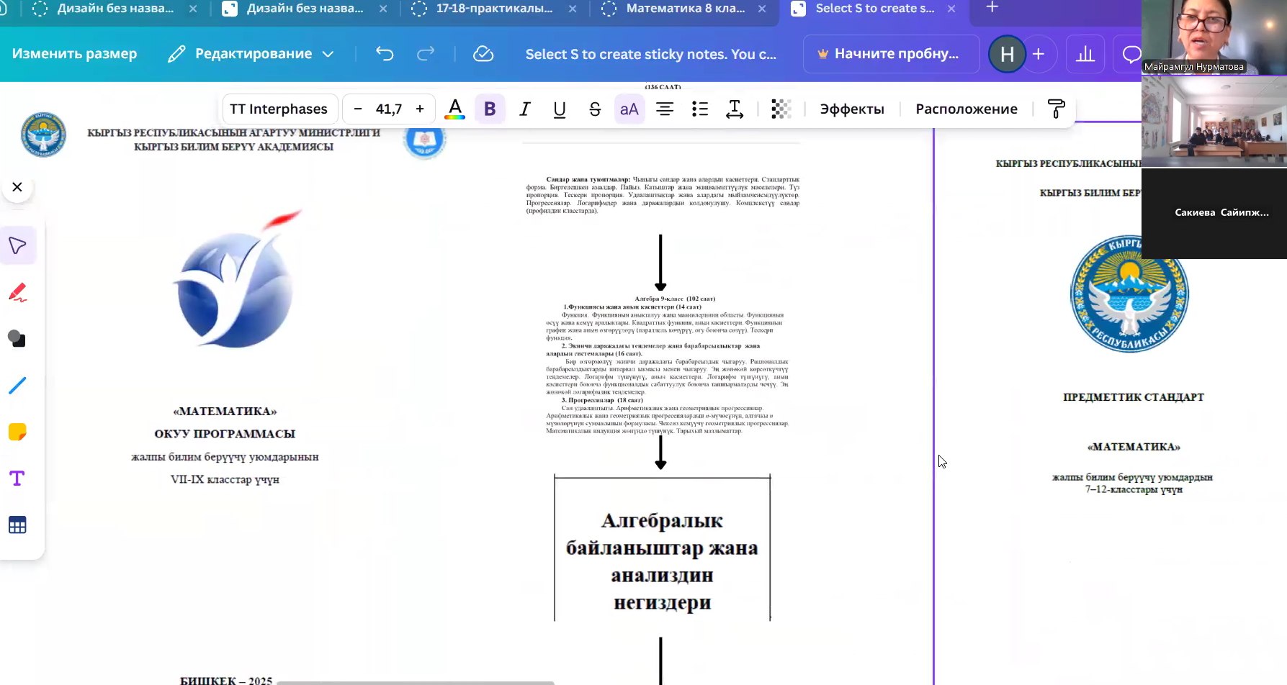
Task: Increase font size with plus button
Action: point(420,109)
